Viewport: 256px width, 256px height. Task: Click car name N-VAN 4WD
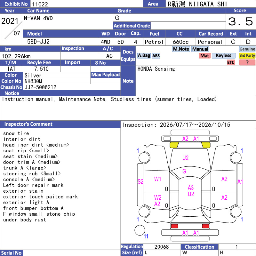38,18
